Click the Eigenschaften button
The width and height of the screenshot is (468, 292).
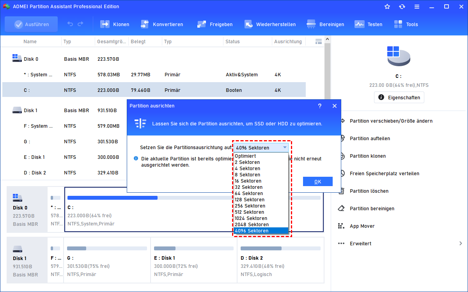pos(399,97)
